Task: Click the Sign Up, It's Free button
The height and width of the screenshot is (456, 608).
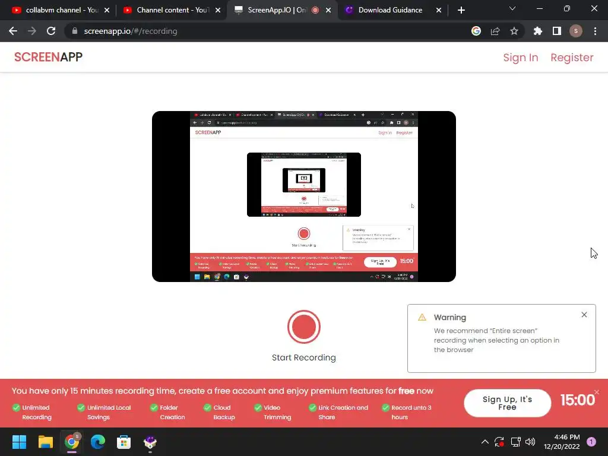Action: click(x=507, y=403)
